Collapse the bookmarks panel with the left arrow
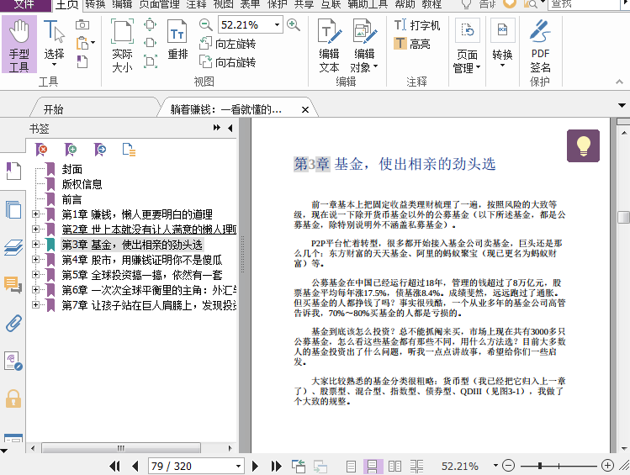The height and width of the screenshot is (475, 630). tap(230, 128)
